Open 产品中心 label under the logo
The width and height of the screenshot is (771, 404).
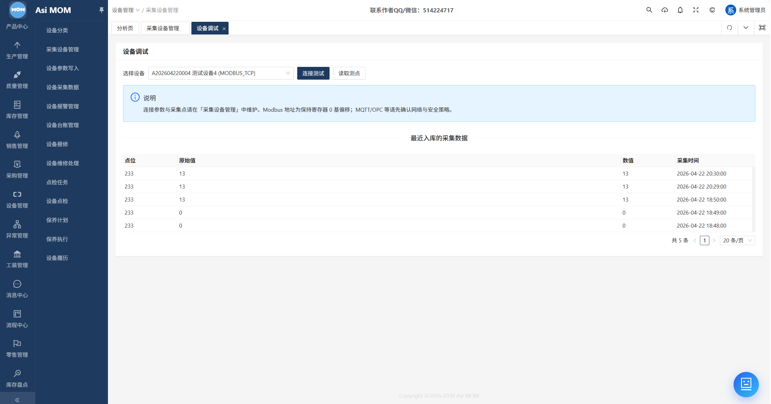coord(17,26)
